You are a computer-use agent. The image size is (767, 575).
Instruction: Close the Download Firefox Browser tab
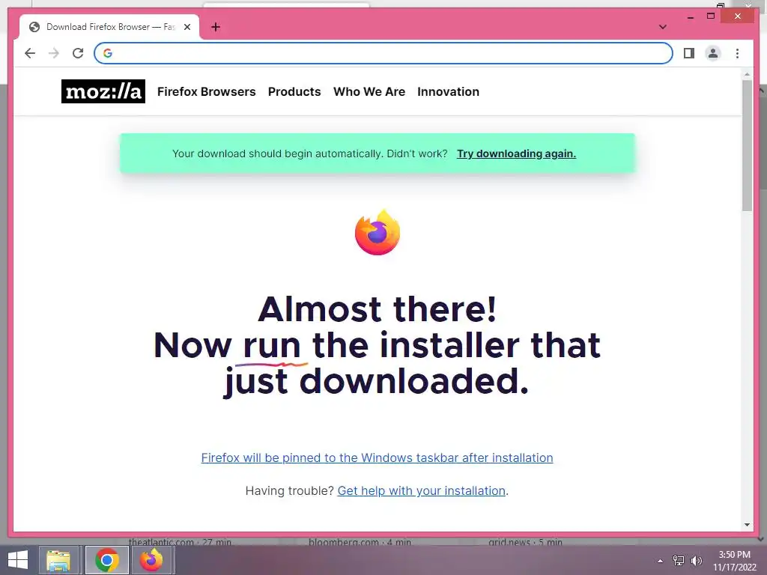coord(187,27)
